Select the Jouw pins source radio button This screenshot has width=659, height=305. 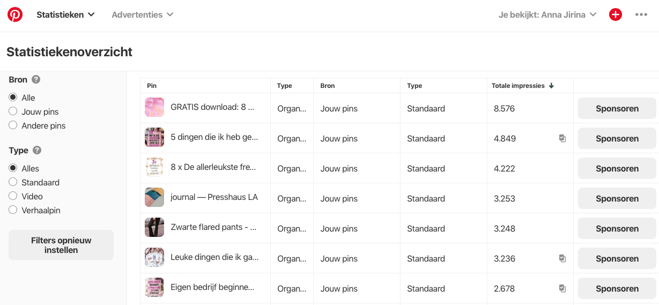click(x=13, y=111)
